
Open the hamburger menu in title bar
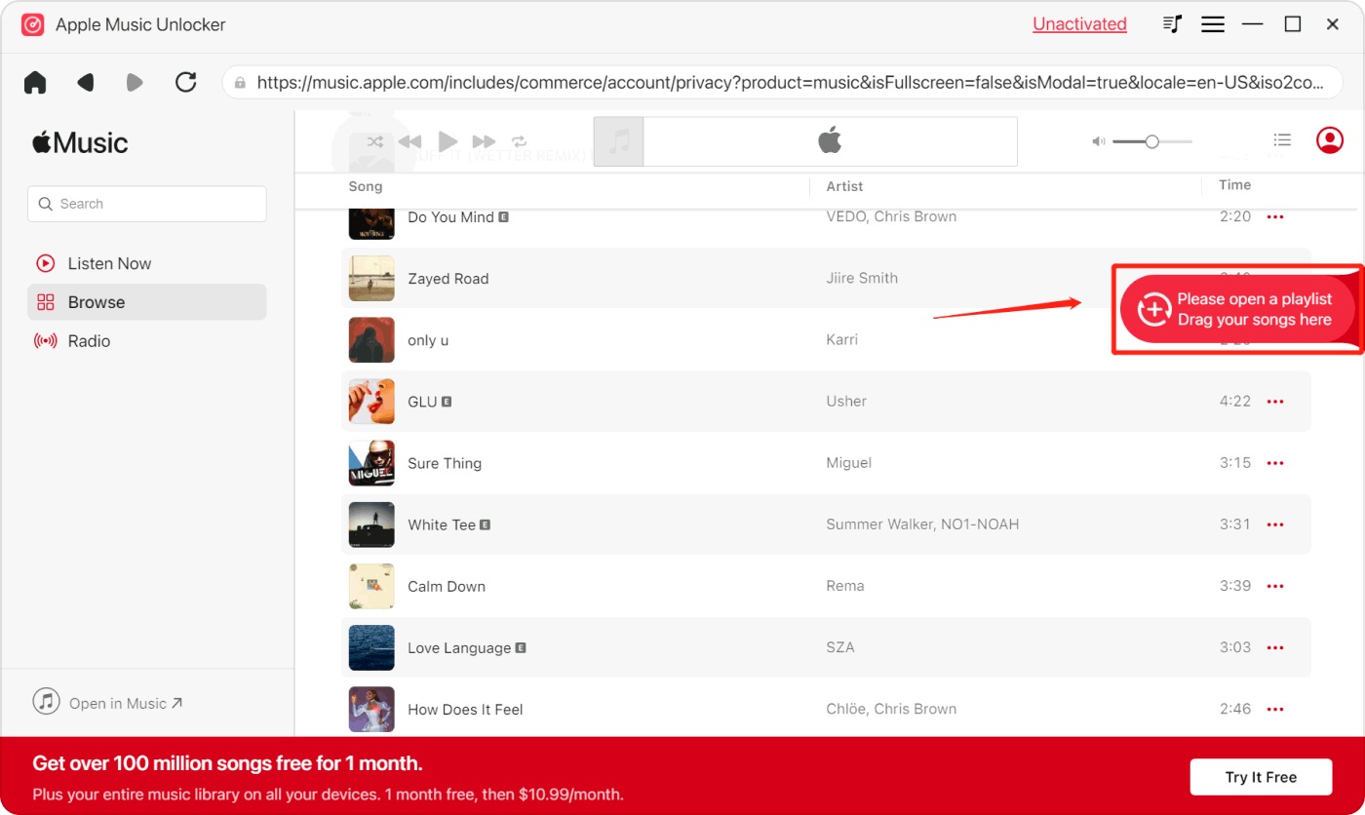tap(1213, 24)
